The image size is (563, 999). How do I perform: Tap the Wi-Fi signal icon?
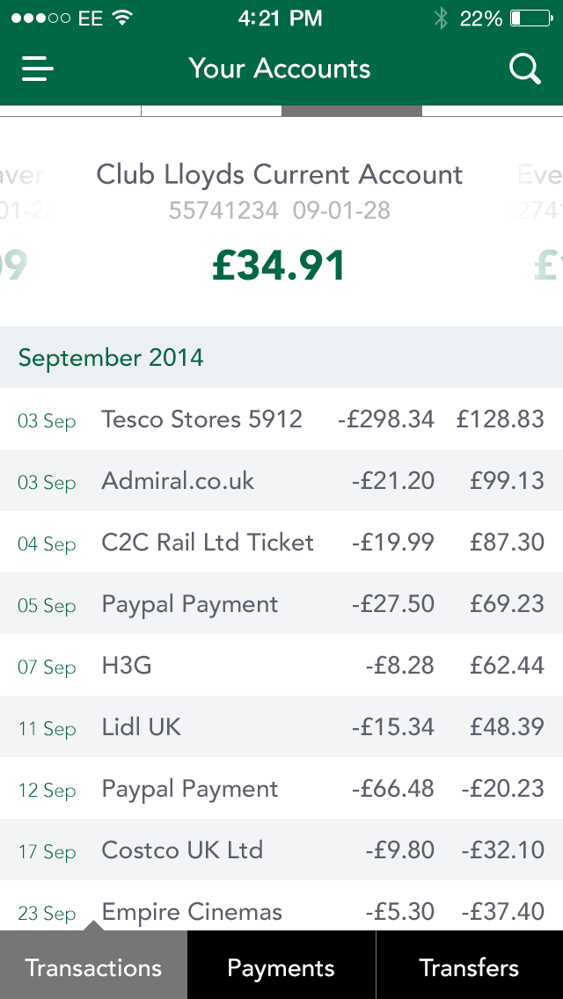[122, 18]
